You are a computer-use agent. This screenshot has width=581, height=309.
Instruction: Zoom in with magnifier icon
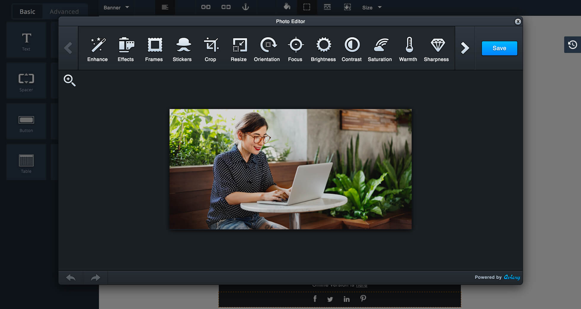coord(69,80)
